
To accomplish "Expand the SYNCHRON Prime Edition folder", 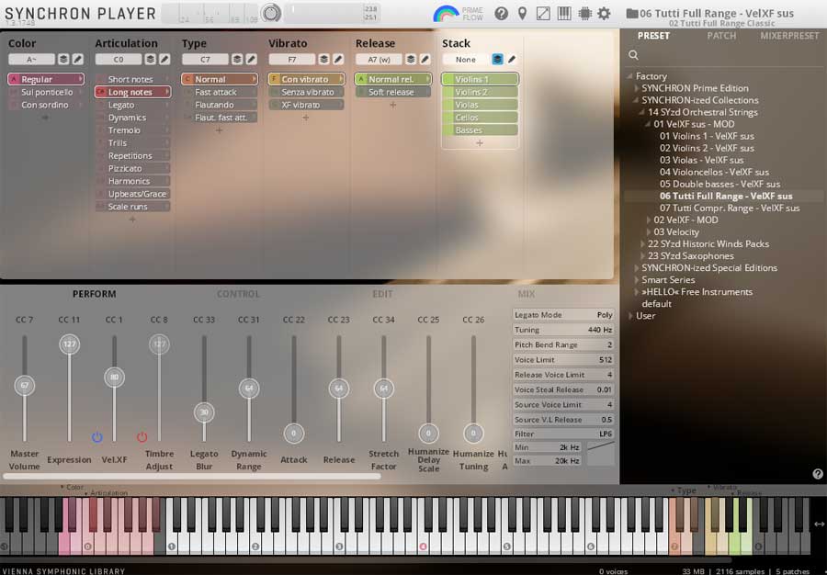I will click(636, 88).
